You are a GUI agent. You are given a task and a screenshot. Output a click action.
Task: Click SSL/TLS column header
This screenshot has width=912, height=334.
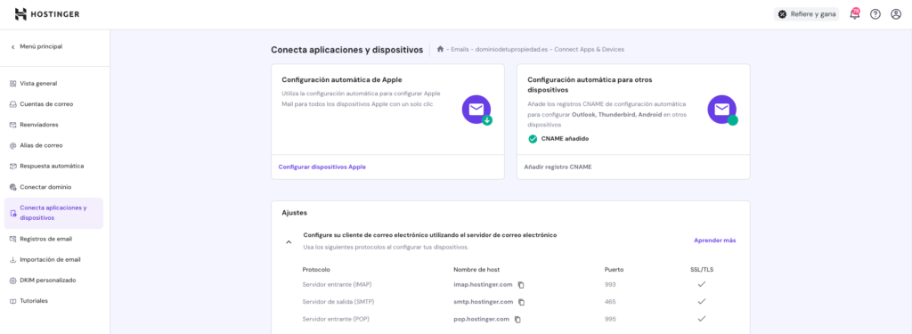coord(702,269)
